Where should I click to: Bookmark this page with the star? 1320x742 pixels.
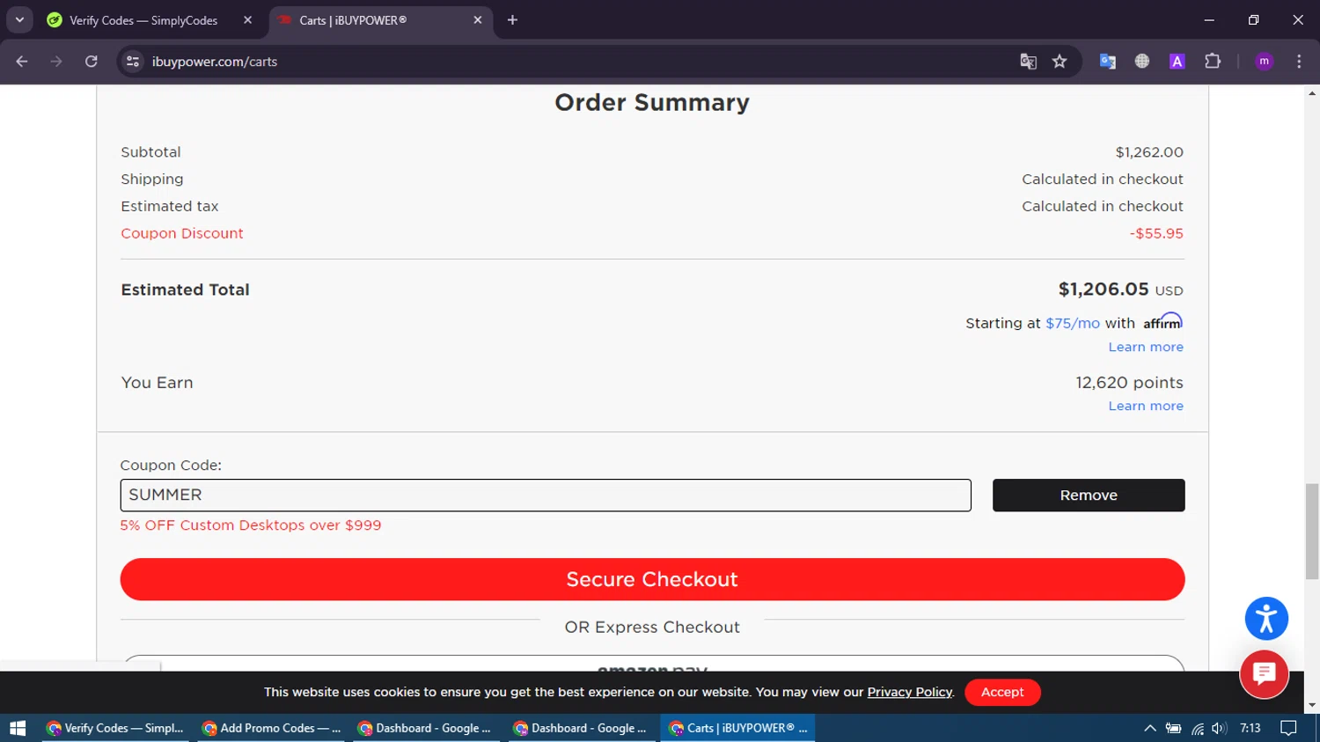point(1060,62)
